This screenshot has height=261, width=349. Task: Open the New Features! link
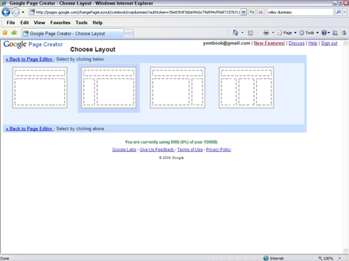click(269, 43)
